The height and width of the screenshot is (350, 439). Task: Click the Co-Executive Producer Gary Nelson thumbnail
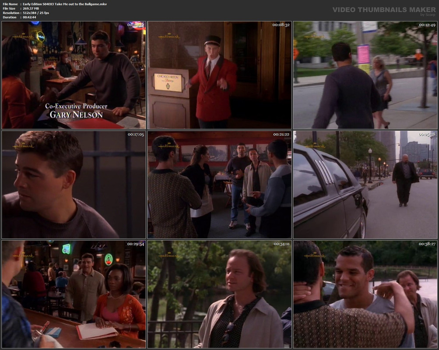pyautogui.click(x=74, y=75)
